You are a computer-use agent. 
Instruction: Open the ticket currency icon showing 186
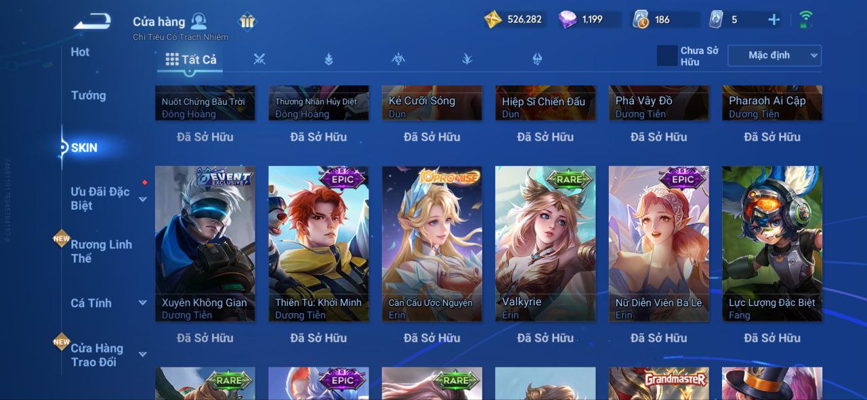641,20
